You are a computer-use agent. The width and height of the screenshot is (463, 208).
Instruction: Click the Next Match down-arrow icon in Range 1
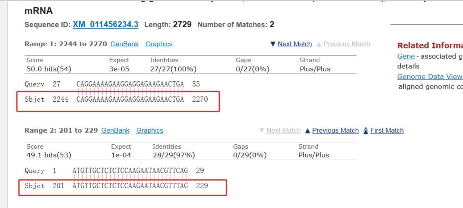pyautogui.click(x=273, y=44)
